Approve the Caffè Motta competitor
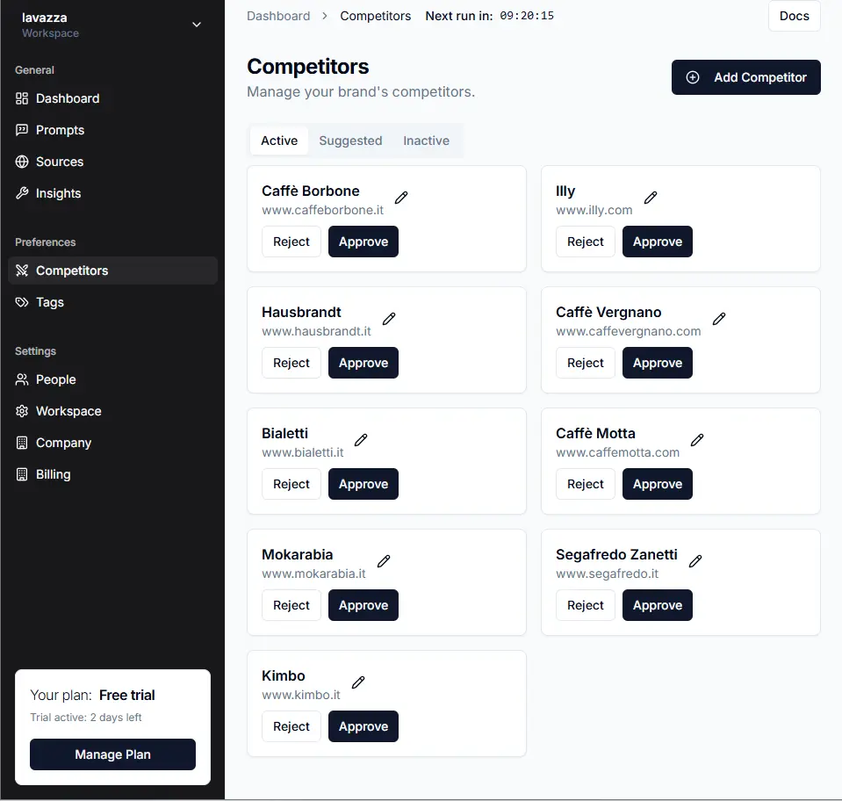 pyautogui.click(x=658, y=484)
